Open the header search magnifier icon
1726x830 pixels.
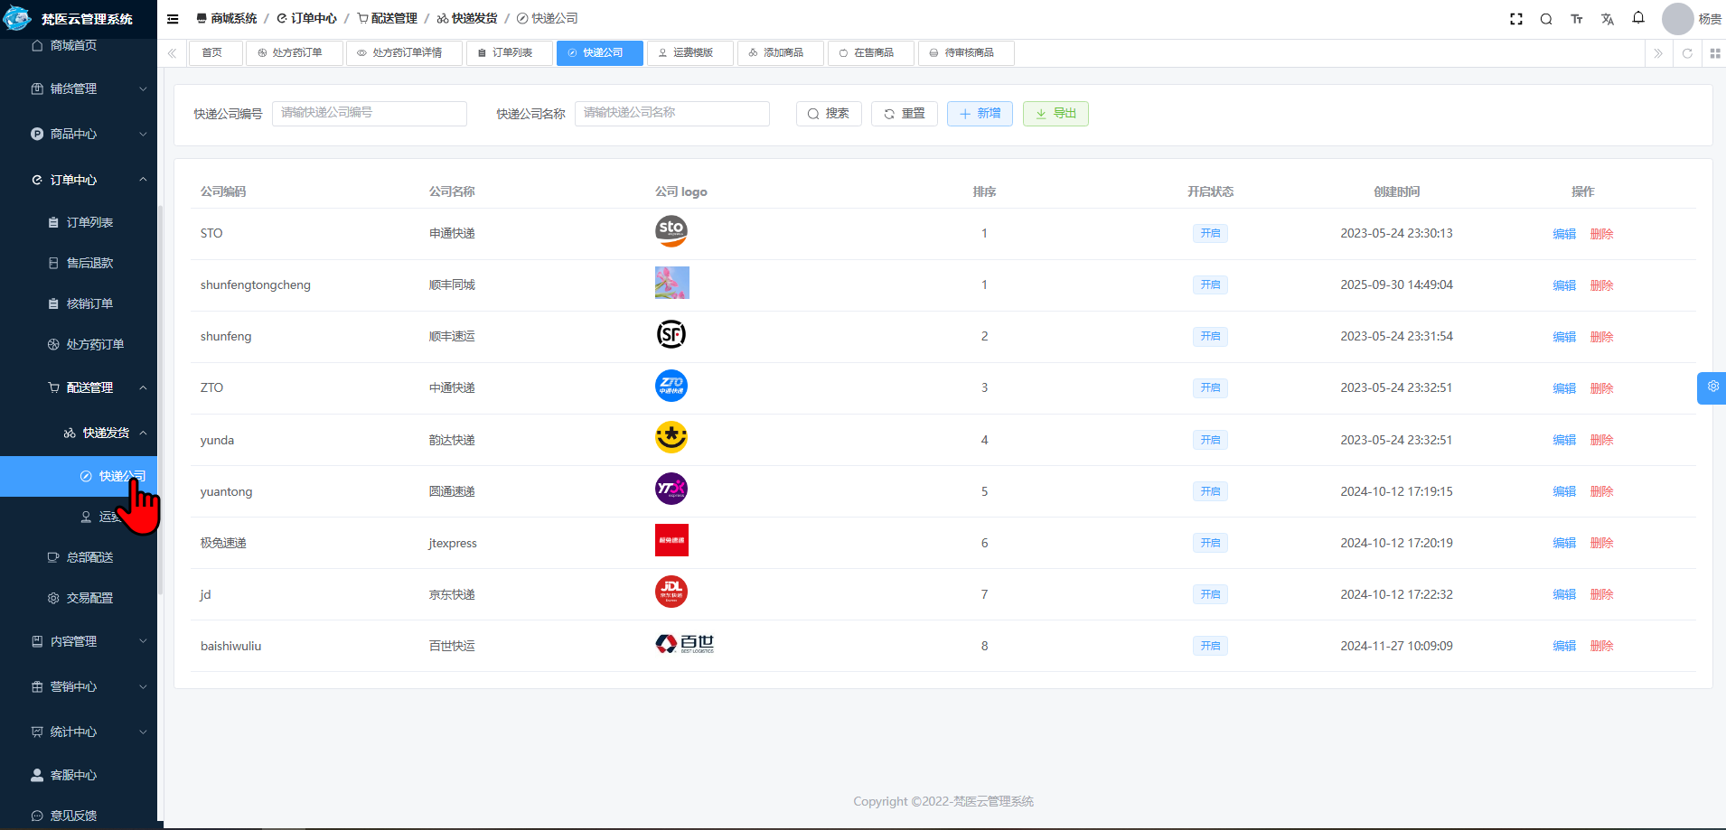click(x=1546, y=19)
